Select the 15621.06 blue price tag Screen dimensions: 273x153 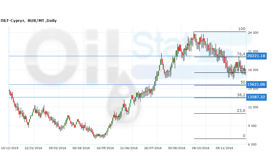256,84
